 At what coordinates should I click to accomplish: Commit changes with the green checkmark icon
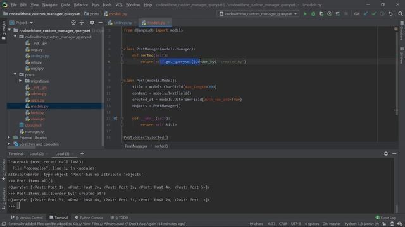[374, 14]
